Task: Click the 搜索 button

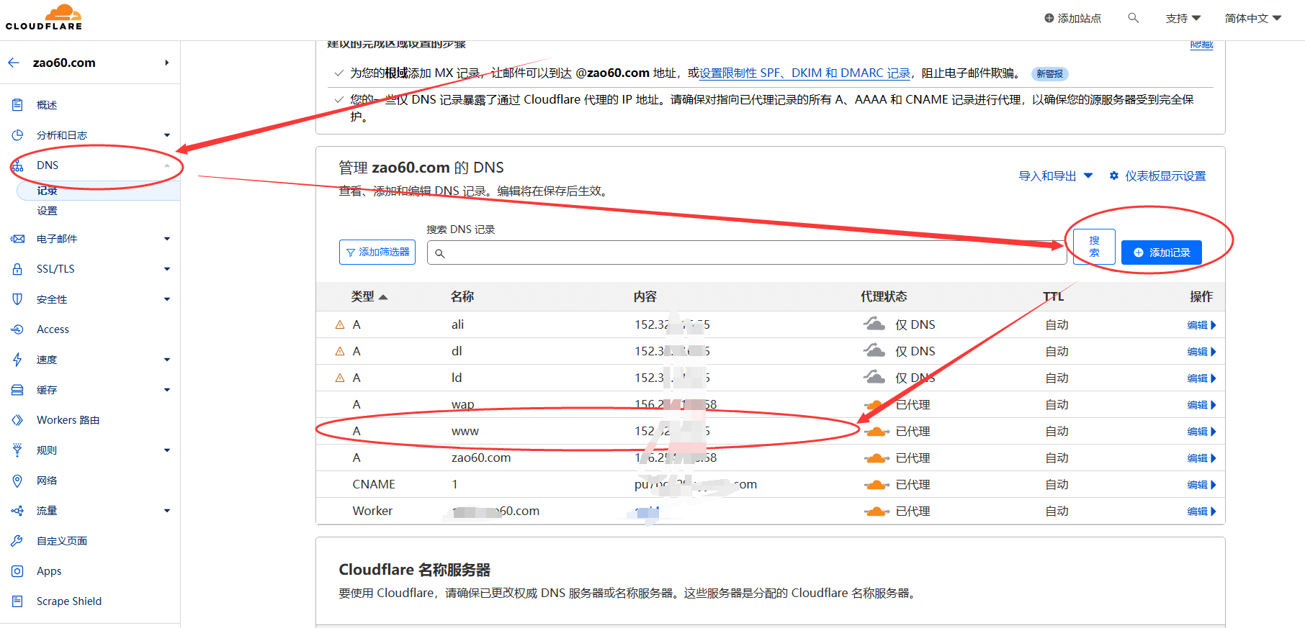Action: [x=1094, y=247]
